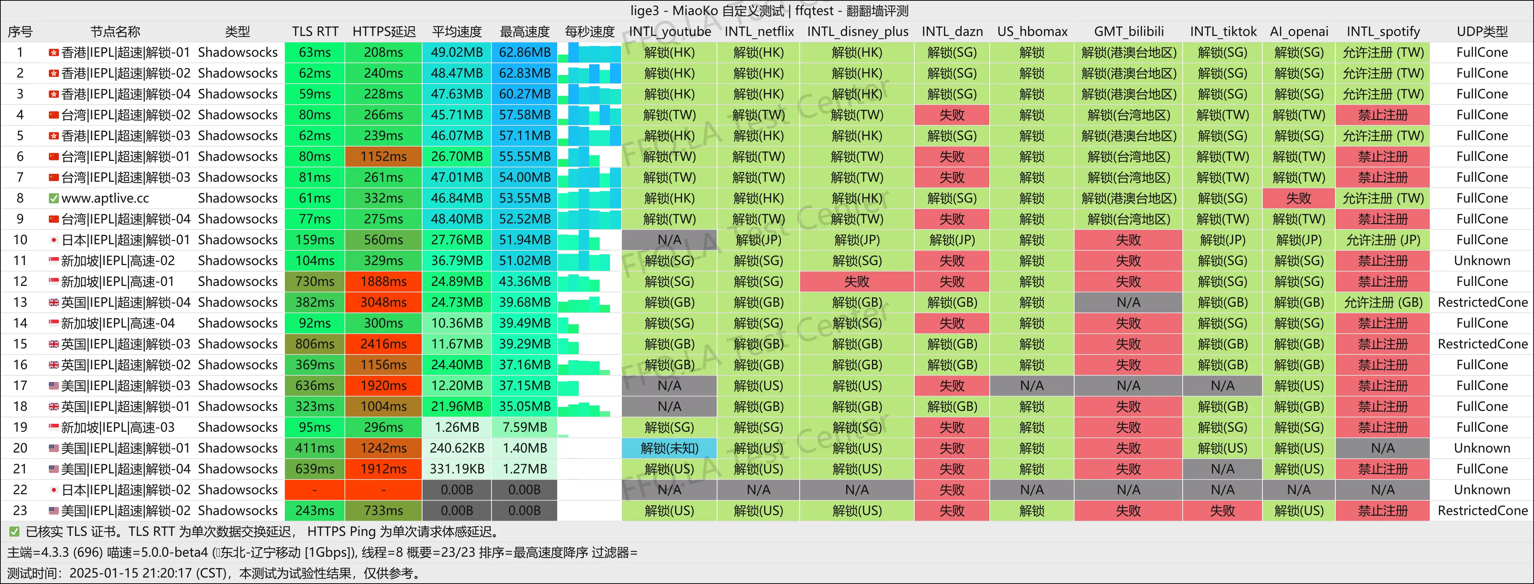Click the Japan flag beside 日本|IEPL|超速|解锁-02
The height and width of the screenshot is (584, 1534).
click(x=54, y=491)
